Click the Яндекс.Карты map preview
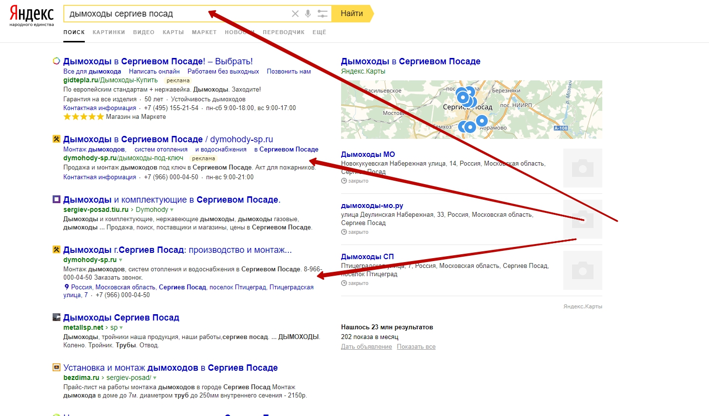This screenshot has width=709, height=416. 472,110
